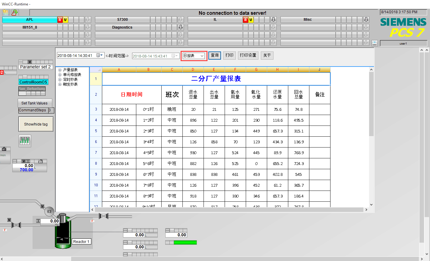
Task: Open the bar-graph faceplate icon below Show/hide tag
Action: click(25, 141)
